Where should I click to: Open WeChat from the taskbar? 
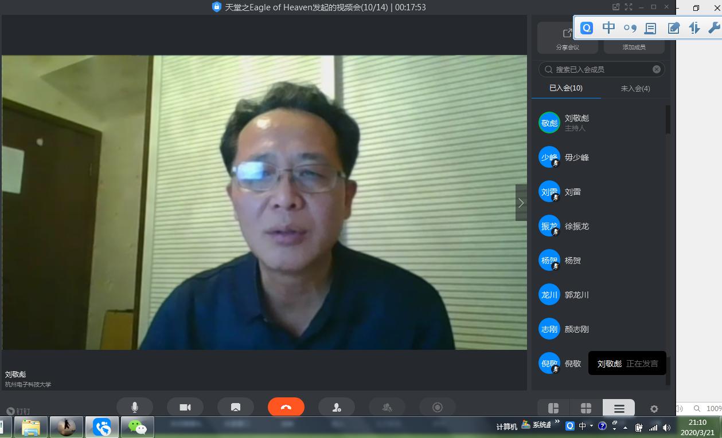tap(137, 427)
